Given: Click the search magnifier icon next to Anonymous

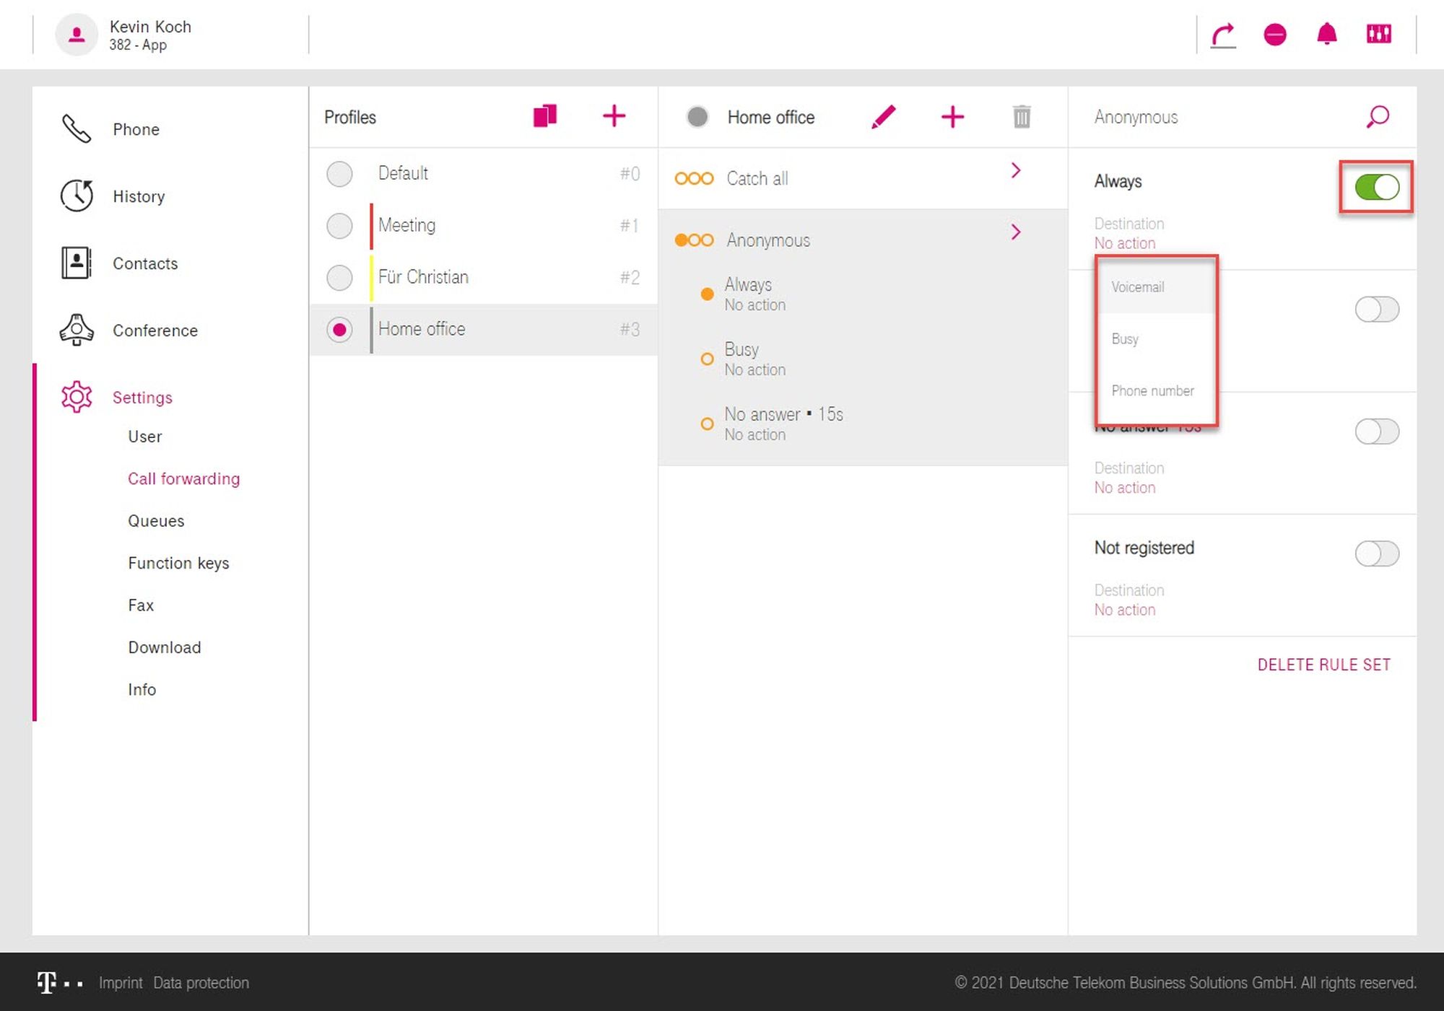Looking at the screenshot, I should pos(1378,116).
